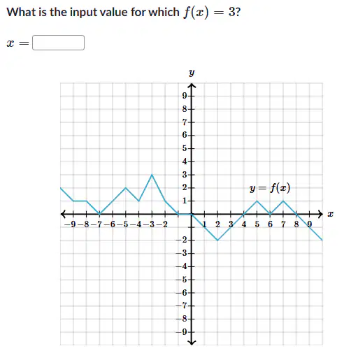Click the graph peak at x equals 5
The height and width of the screenshot is (353, 351).
pos(257,201)
